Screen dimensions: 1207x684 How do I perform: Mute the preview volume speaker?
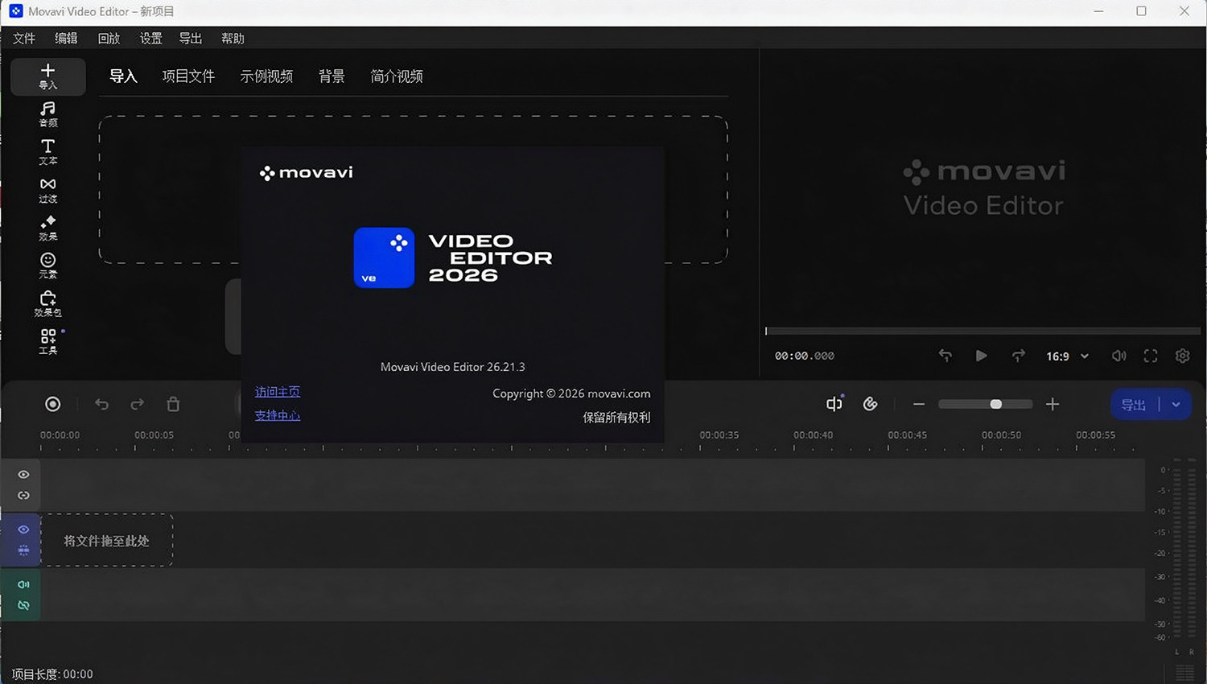pos(1118,356)
